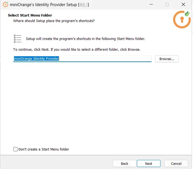193x169 pixels.
Task: Tick "Don't create a Start Menu folder"
Action: click(x=15, y=149)
